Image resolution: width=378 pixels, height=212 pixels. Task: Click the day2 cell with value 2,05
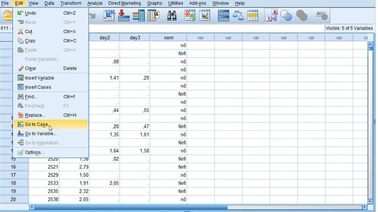tap(105, 183)
